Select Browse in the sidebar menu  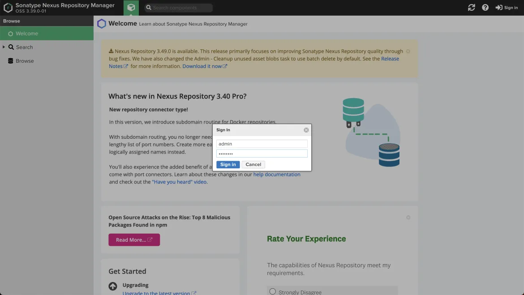pyautogui.click(x=25, y=61)
